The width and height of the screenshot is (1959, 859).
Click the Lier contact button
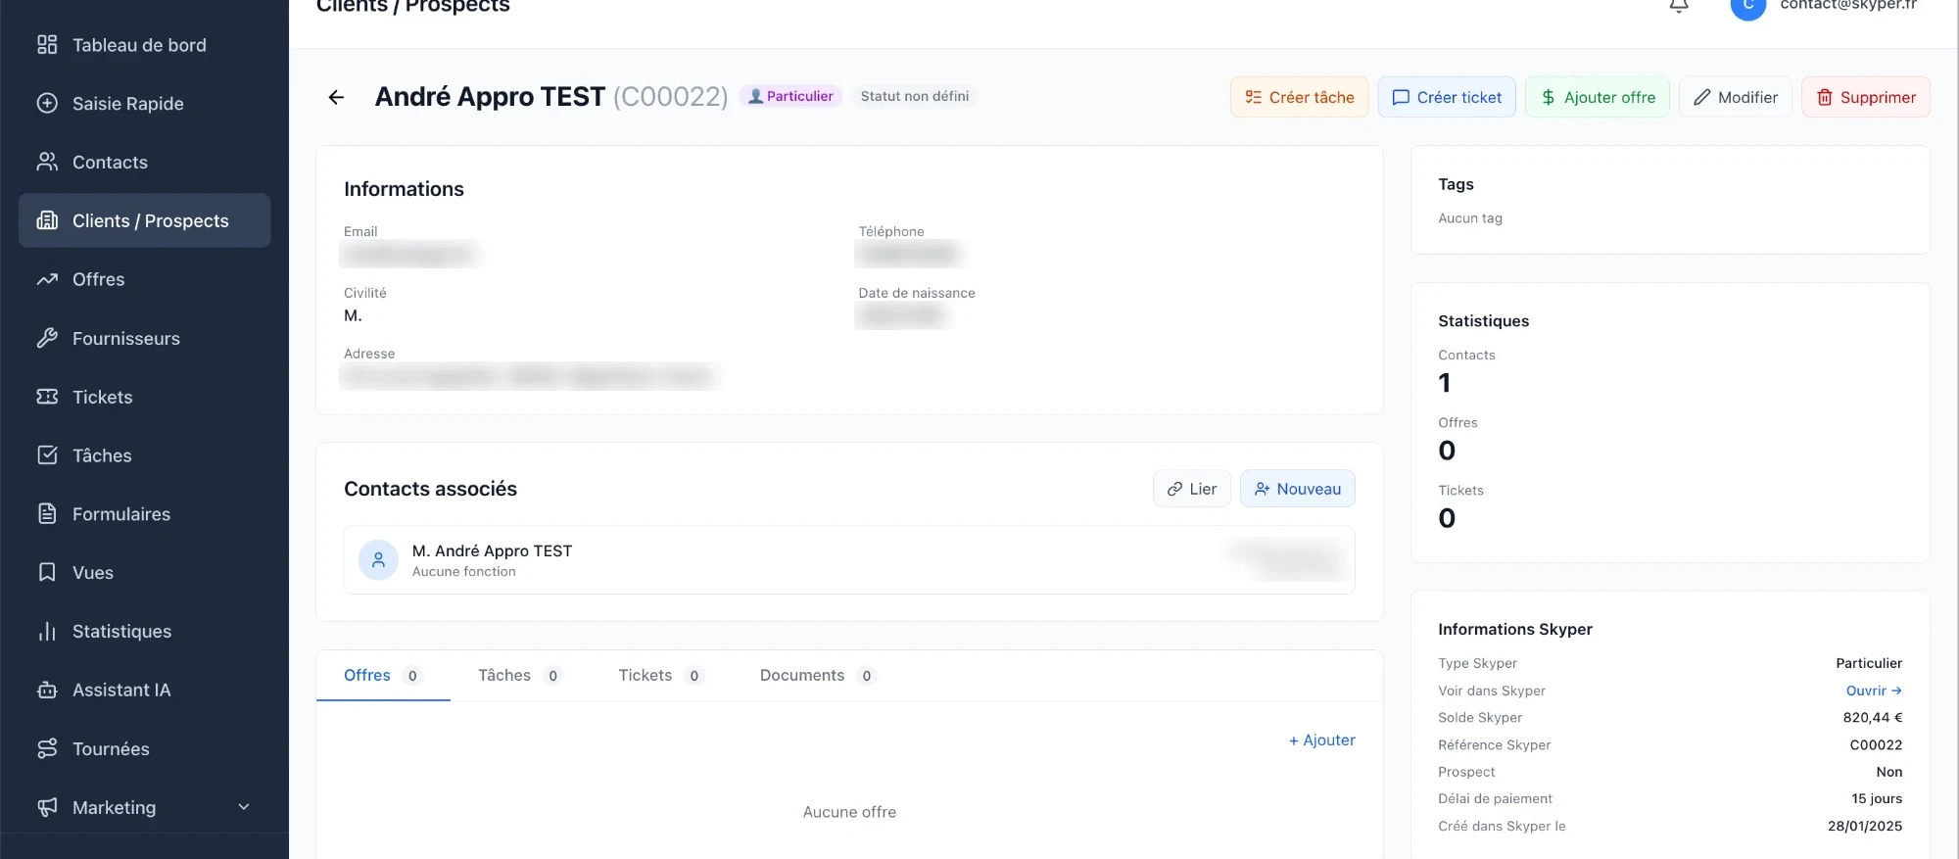[x=1192, y=489]
